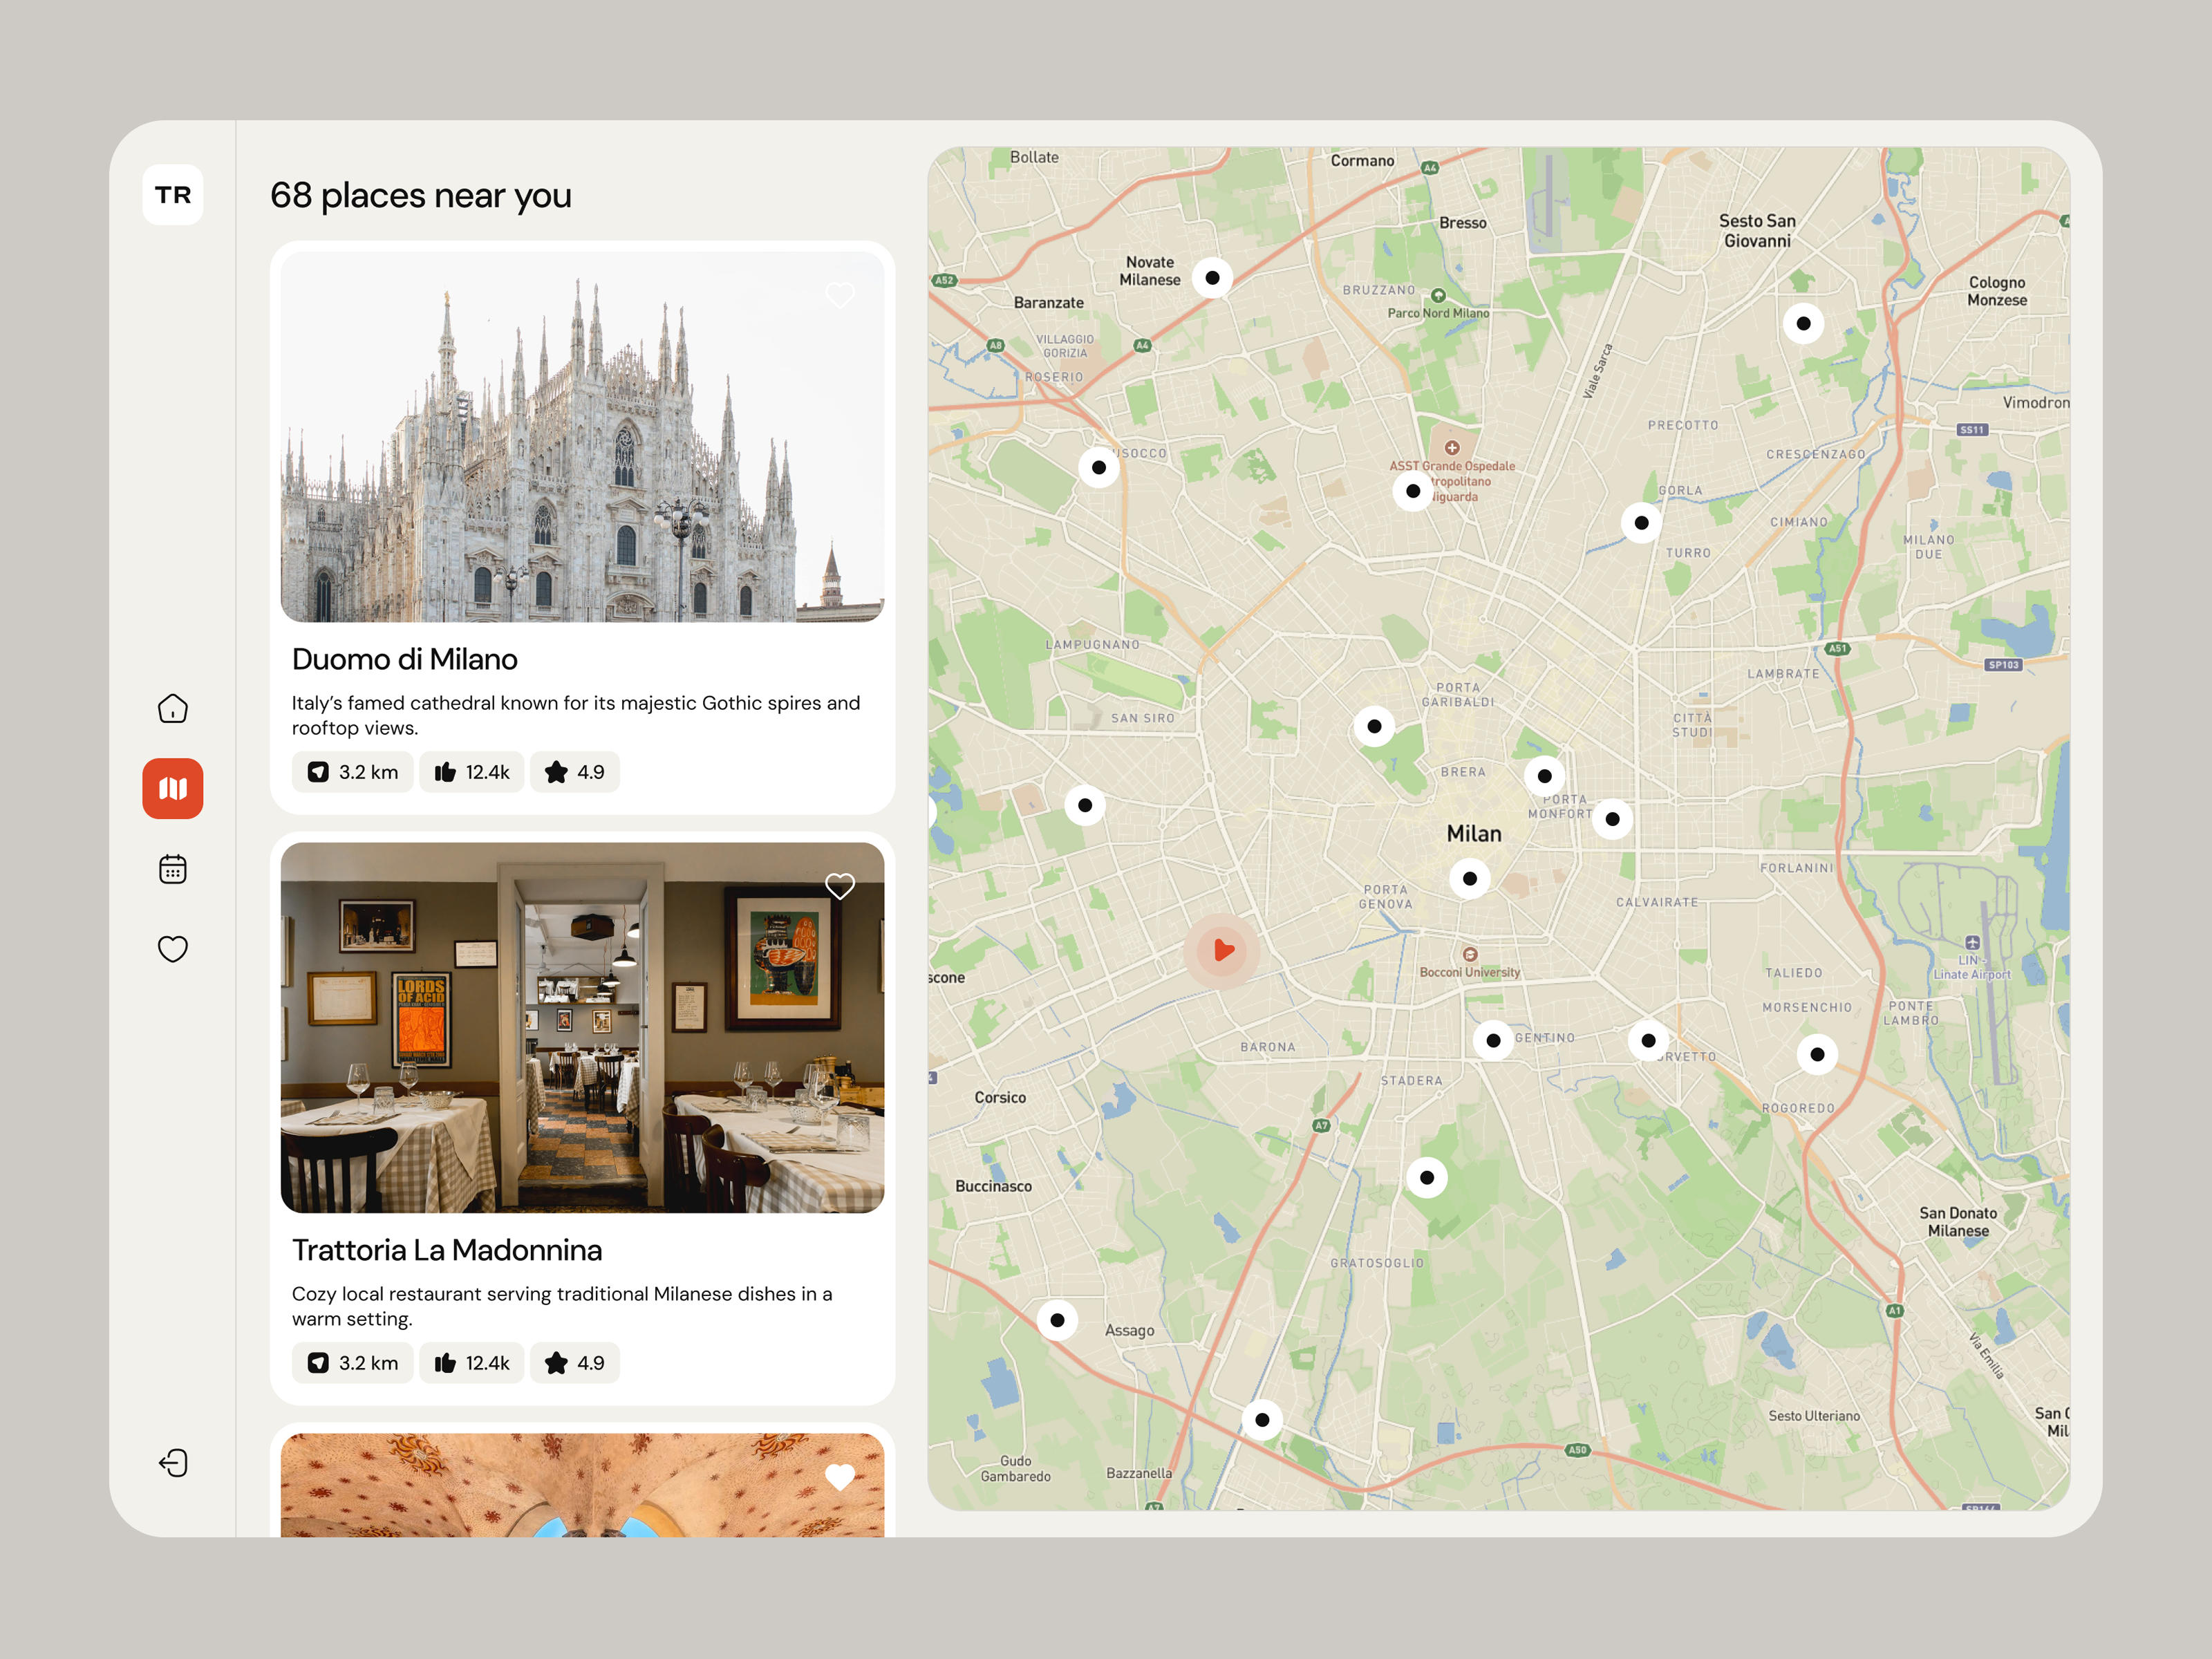Image resolution: width=2212 pixels, height=1659 pixels.
Task: Click the map pin near Novate Milanese
Action: [x=1212, y=277]
